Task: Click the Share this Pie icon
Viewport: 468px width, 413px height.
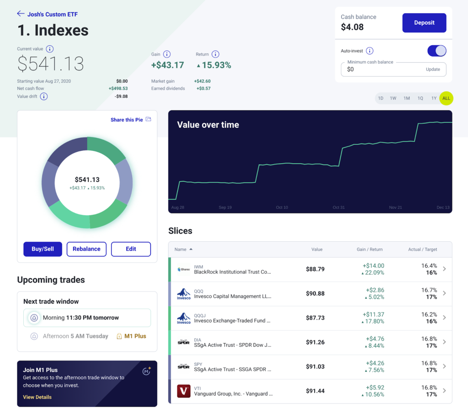Action: pos(148,120)
